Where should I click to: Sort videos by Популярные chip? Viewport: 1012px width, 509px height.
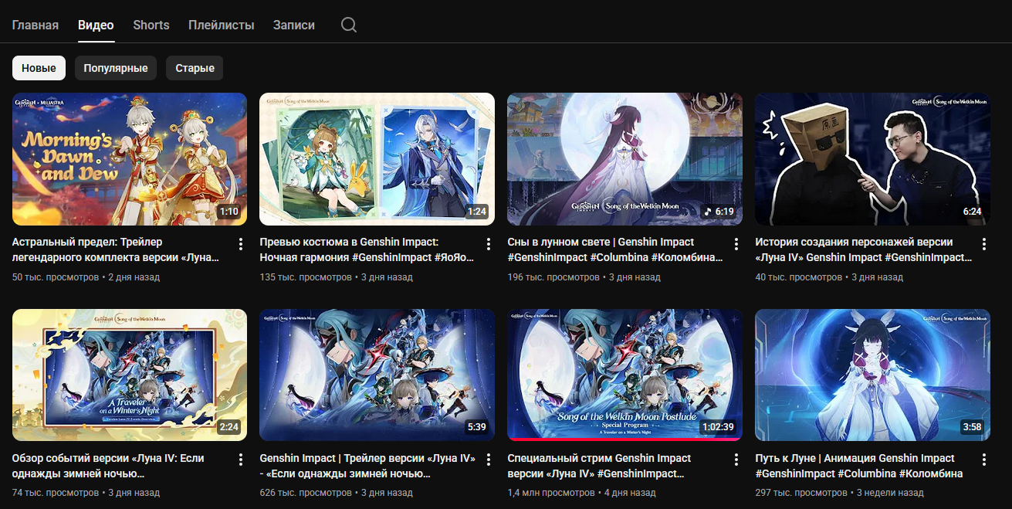[116, 68]
